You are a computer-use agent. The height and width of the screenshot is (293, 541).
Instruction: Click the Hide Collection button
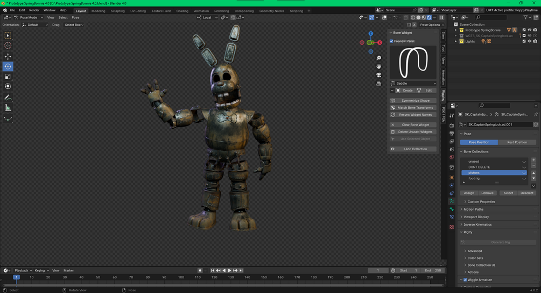[413, 149]
